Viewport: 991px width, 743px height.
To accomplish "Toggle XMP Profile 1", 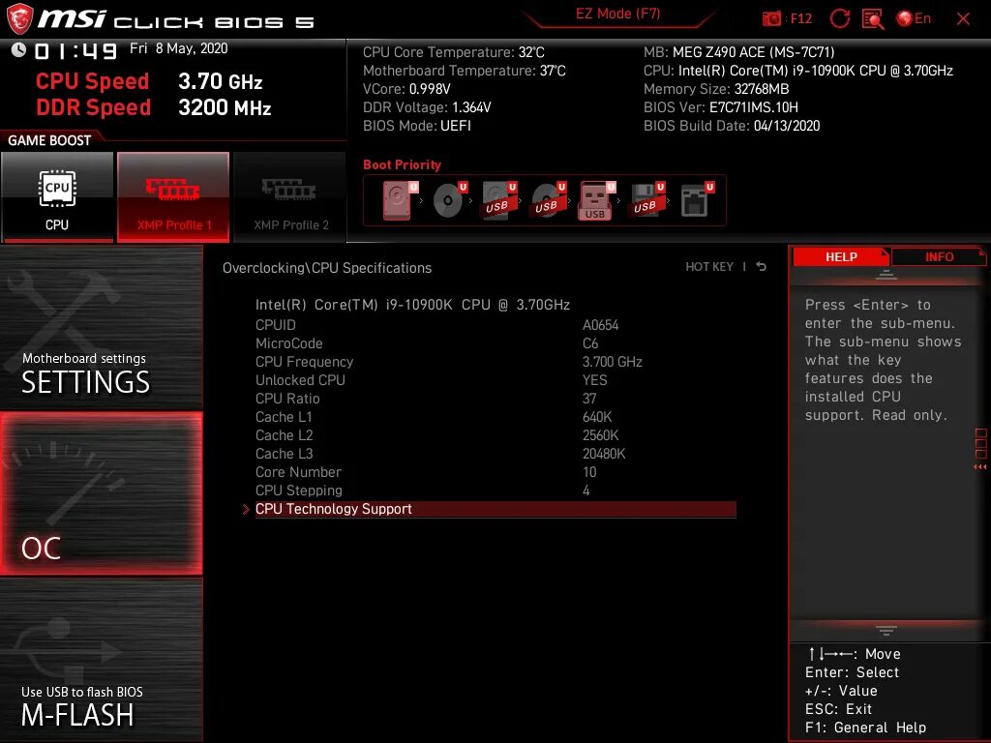I will click(x=173, y=197).
